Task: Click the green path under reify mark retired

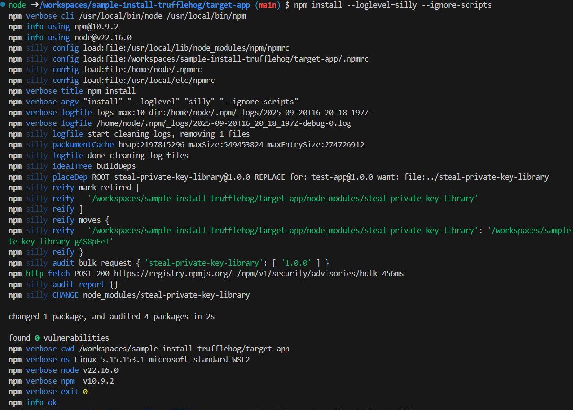Action: point(283,198)
